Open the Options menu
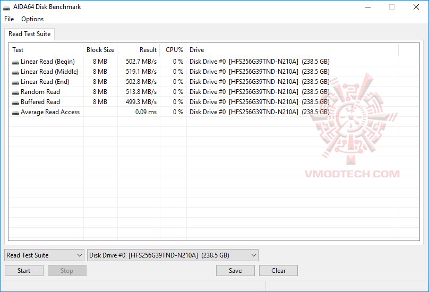This screenshot has height=292, width=429. 32,19
